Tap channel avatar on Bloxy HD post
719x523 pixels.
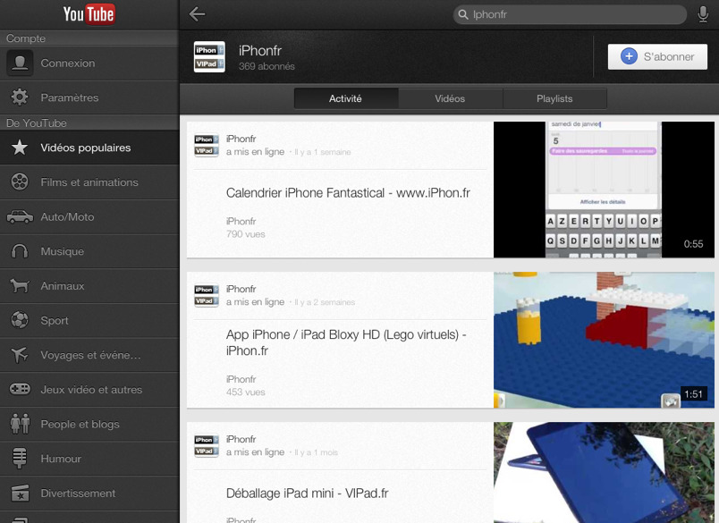pos(207,295)
